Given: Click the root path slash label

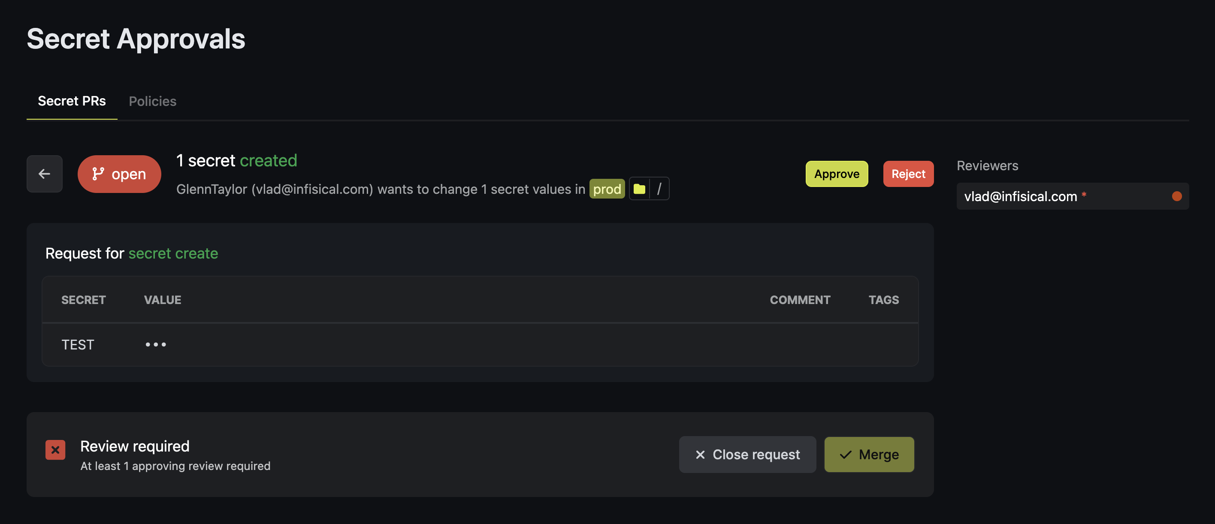Looking at the screenshot, I should 659,189.
